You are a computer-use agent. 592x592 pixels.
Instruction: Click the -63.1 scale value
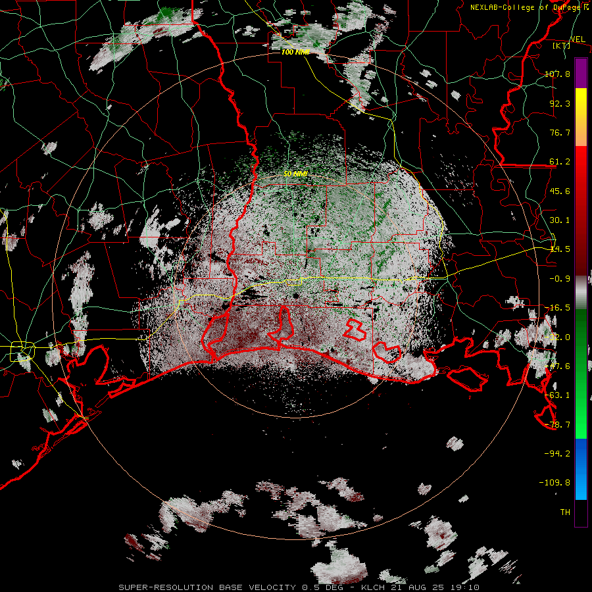coord(558,395)
